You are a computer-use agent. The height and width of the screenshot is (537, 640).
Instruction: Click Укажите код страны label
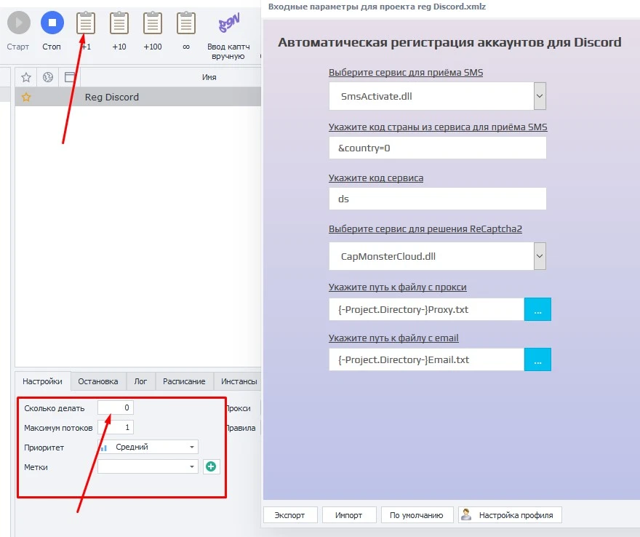pyautogui.click(x=438, y=127)
